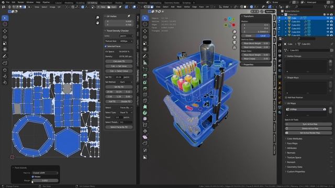Select the 3D viewport Measure tool
335x188 pixels.
pos(145,63)
